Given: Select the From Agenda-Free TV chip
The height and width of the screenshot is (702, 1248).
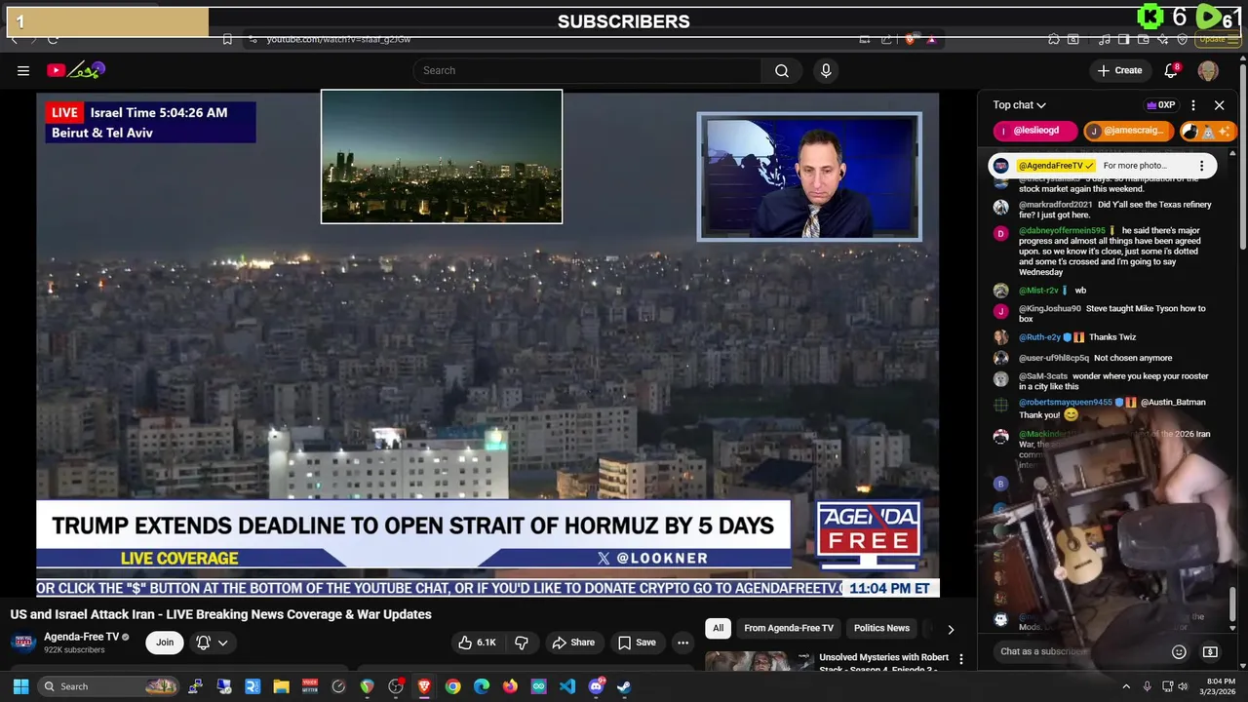Looking at the screenshot, I should [789, 628].
